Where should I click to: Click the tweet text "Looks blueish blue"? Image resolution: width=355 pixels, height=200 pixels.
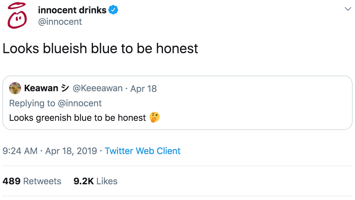coord(100,49)
